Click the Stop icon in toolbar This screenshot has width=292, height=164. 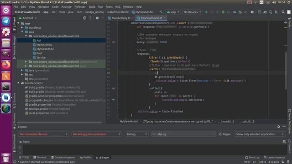(245, 12)
